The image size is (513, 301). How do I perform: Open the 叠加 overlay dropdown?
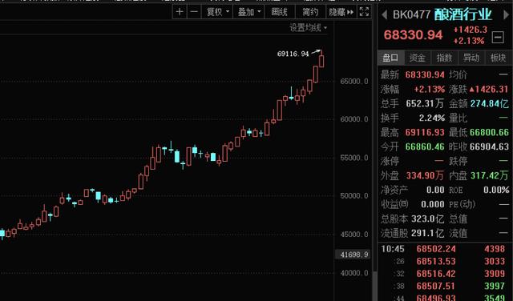(x=248, y=12)
